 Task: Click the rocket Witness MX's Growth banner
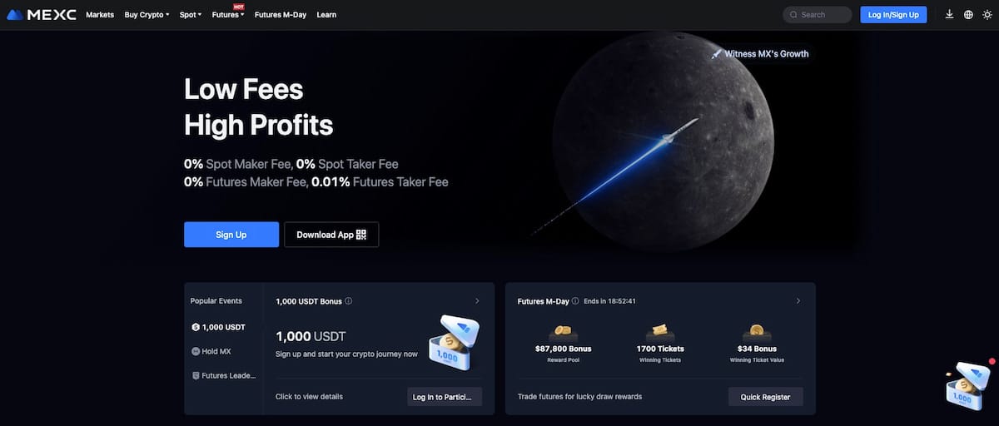coord(759,53)
